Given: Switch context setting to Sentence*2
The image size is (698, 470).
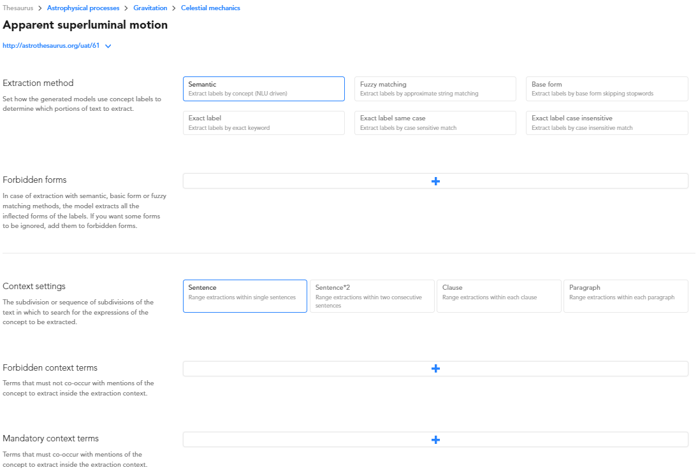Looking at the screenshot, I should tap(372, 296).
